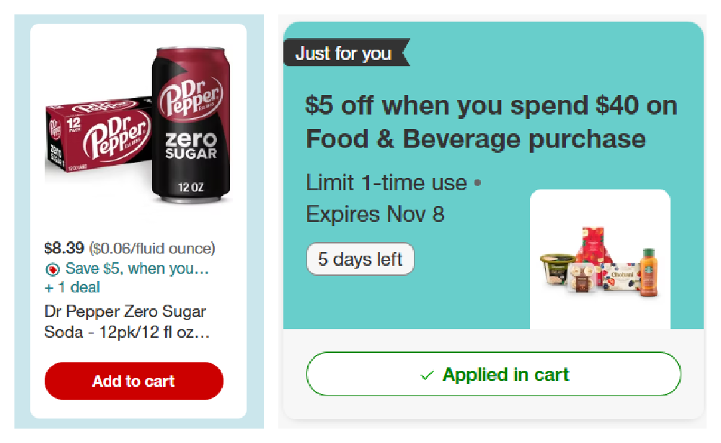Click the green checkmark in Applied in cart
Screen dimensions: 721x443
tap(428, 375)
